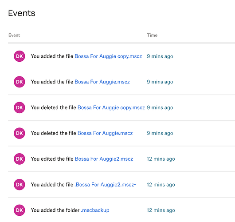Click DK avatar beside deleted copy.mscz event
This screenshot has height=222, width=235.
20,107
